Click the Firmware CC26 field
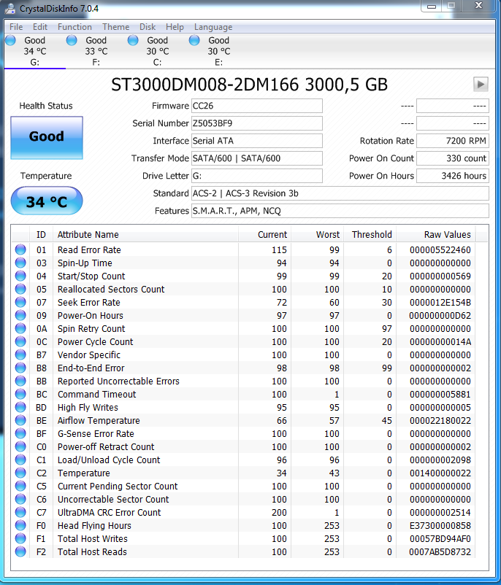 256,106
